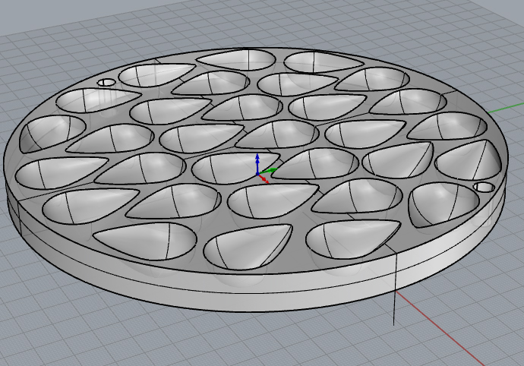This screenshot has width=524, height=366.
Task: Select the small round hole on right edge
Action: point(483,187)
